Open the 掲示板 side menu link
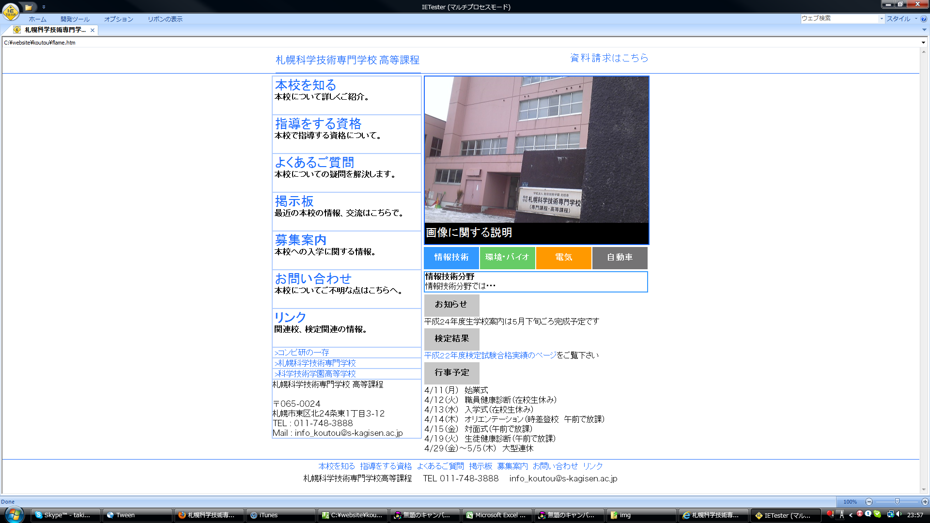930x523 pixels. (294, 201)
